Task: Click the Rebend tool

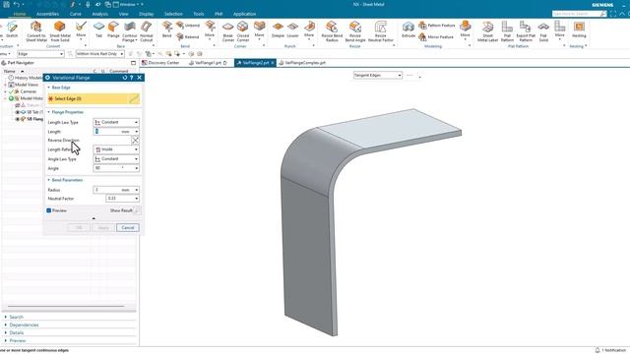Action: click(188, 36)
